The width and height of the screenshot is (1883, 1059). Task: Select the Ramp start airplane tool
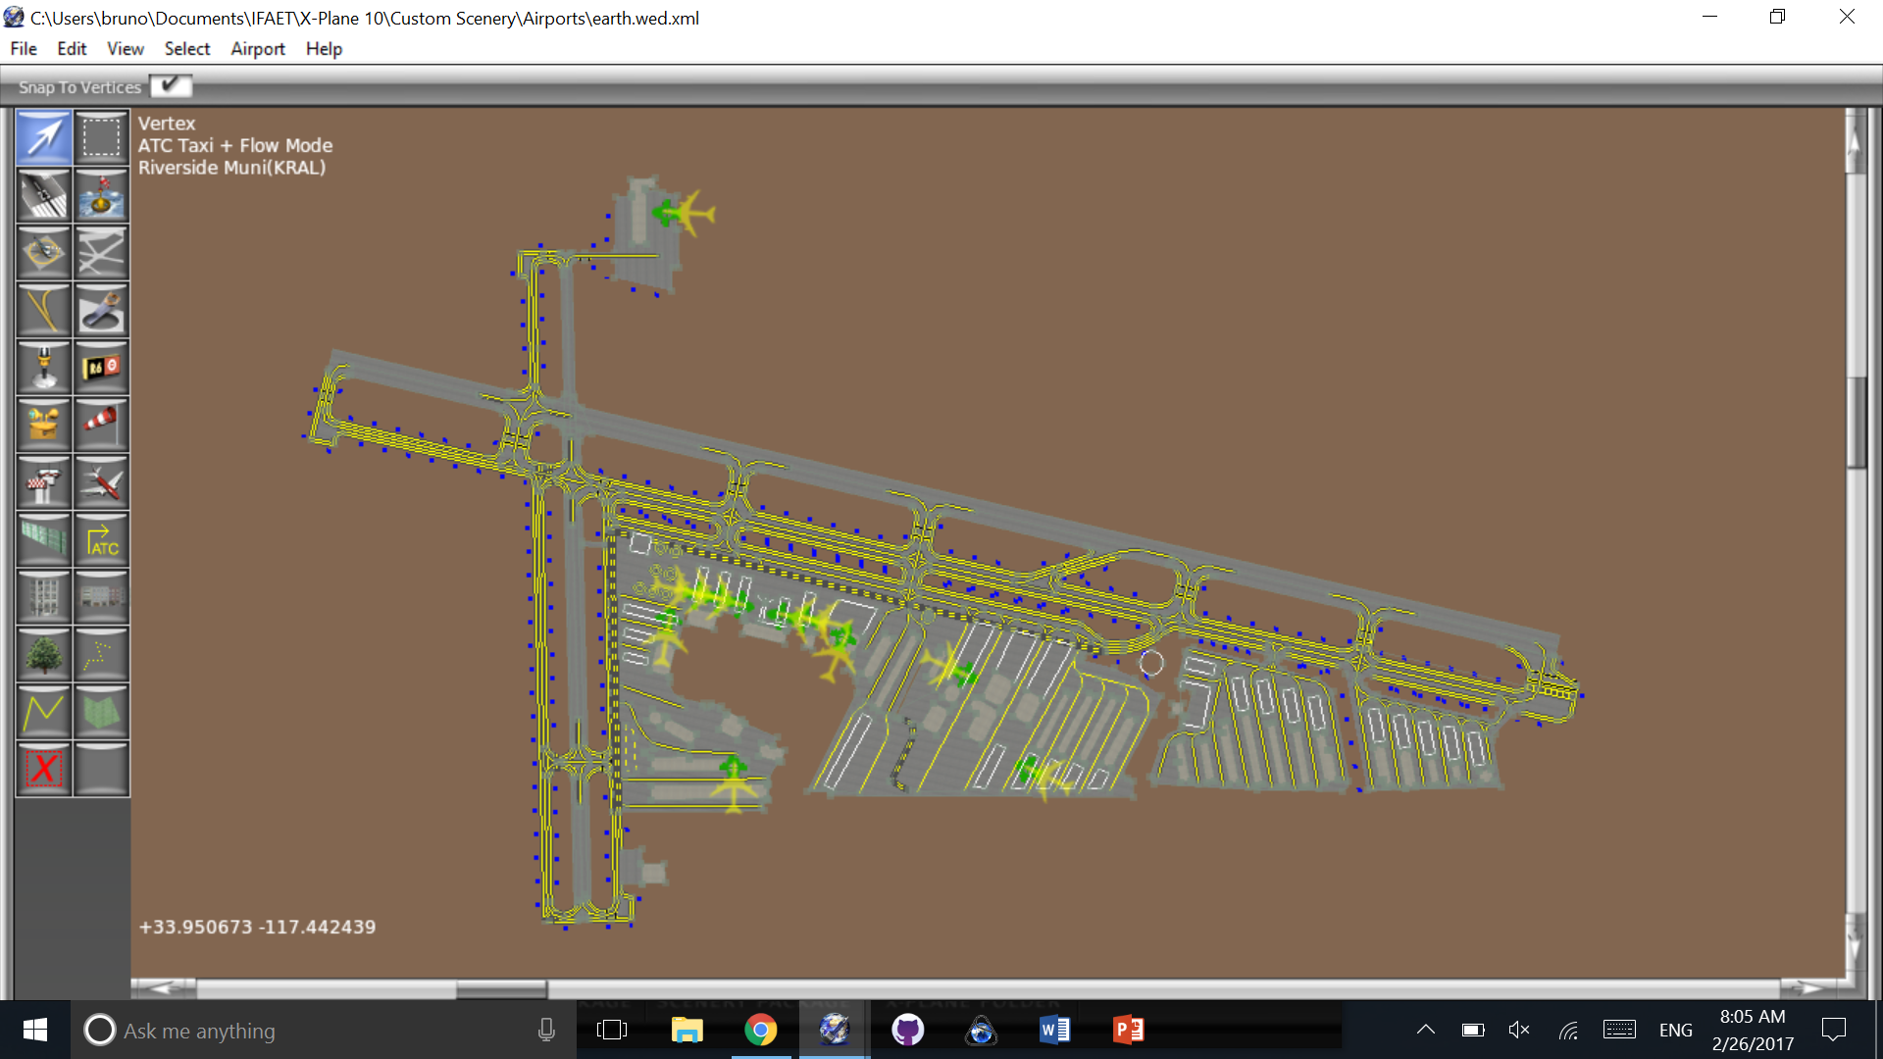pyautogui.click(x=101, y=482)
